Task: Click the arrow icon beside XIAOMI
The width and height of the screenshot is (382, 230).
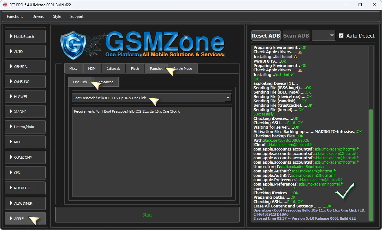Action: pyautogui.click(x=11, y=112)
